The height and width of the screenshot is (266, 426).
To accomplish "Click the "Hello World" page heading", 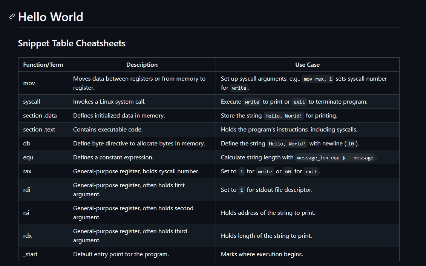I will [x=51, y=17].
